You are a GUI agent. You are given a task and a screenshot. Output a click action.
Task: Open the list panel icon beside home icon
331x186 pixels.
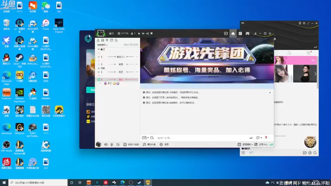tap(240, 33)
